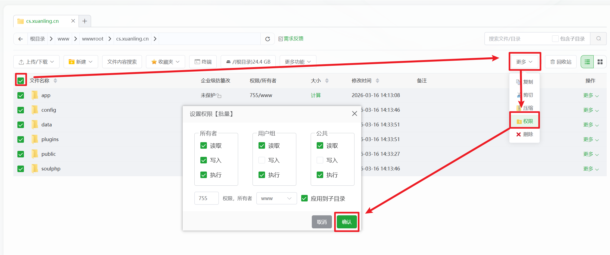Click the 确认 confirm button
The image size is (610, 255).
pyautogui.click(x=347, y=222)
